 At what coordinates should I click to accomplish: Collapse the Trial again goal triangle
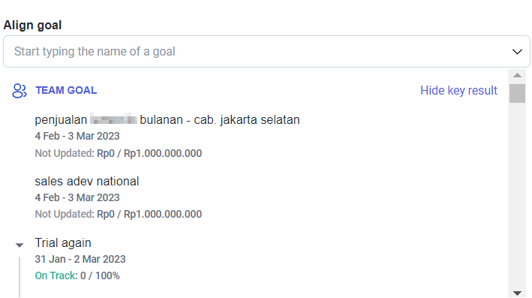[x=20, y=245]
